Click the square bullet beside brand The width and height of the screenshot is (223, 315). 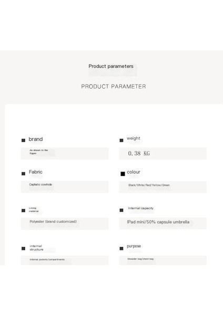23,140
